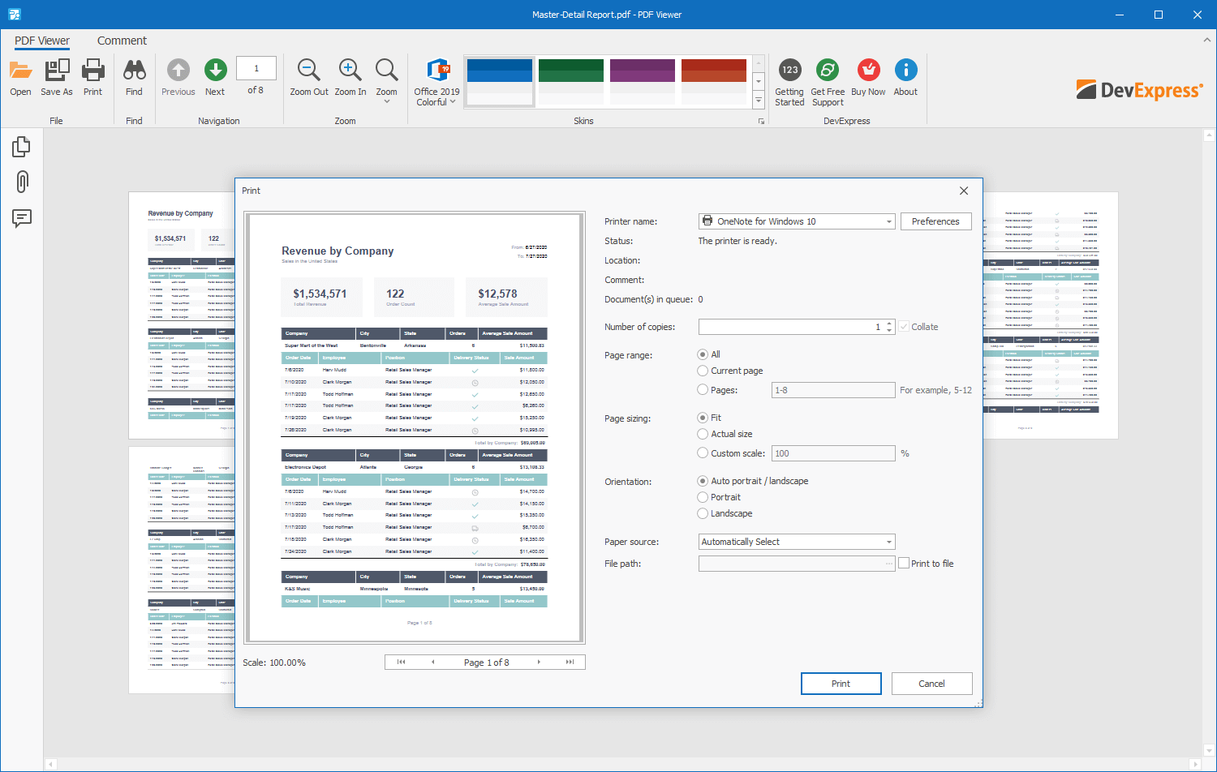Open the attachments paperclip sidebar panel
Screen dimensions: 1217x772
(22, 182)
